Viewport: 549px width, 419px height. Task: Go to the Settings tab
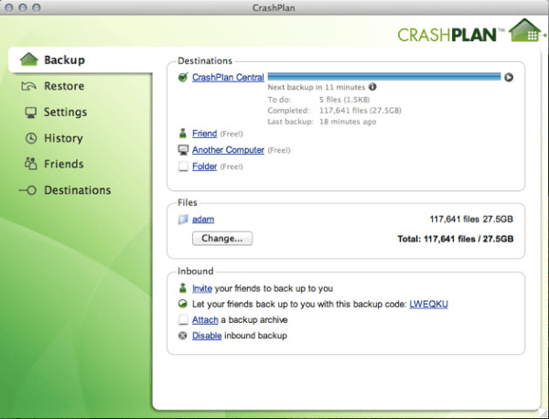65,112
